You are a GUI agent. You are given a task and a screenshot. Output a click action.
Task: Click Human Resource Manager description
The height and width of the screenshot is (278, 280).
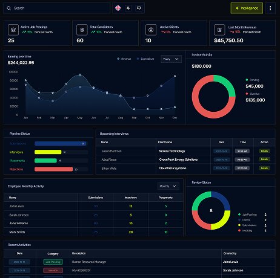tap(89, 262)
